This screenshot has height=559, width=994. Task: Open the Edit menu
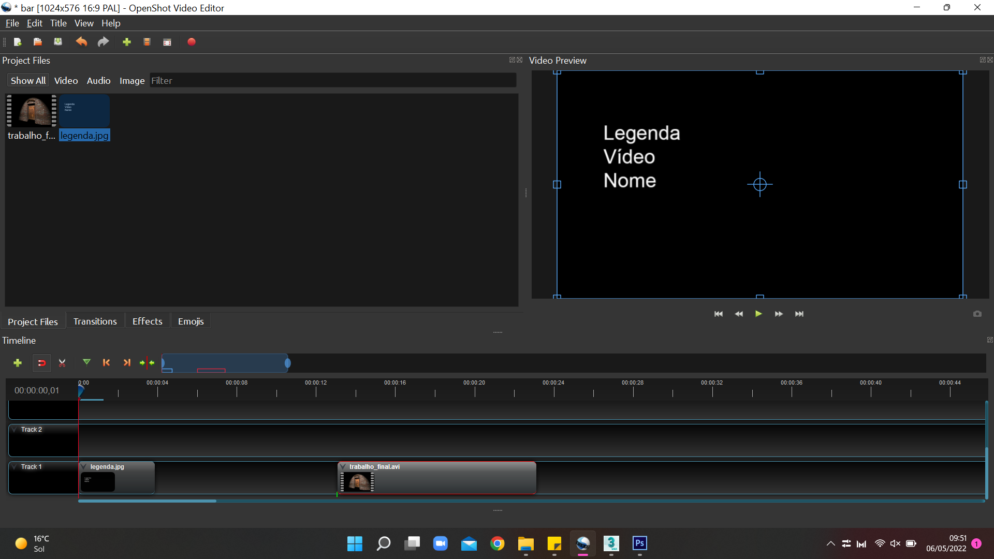click(35, 23)
